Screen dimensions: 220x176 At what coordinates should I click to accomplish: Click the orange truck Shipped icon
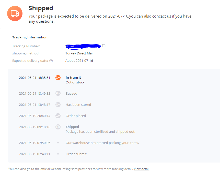point(15,13)
